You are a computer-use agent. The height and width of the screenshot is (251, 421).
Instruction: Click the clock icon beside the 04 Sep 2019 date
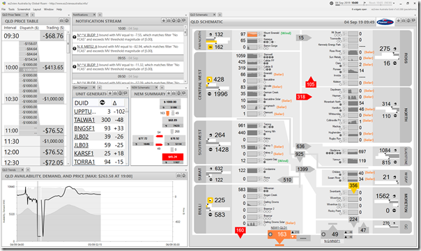332,3
